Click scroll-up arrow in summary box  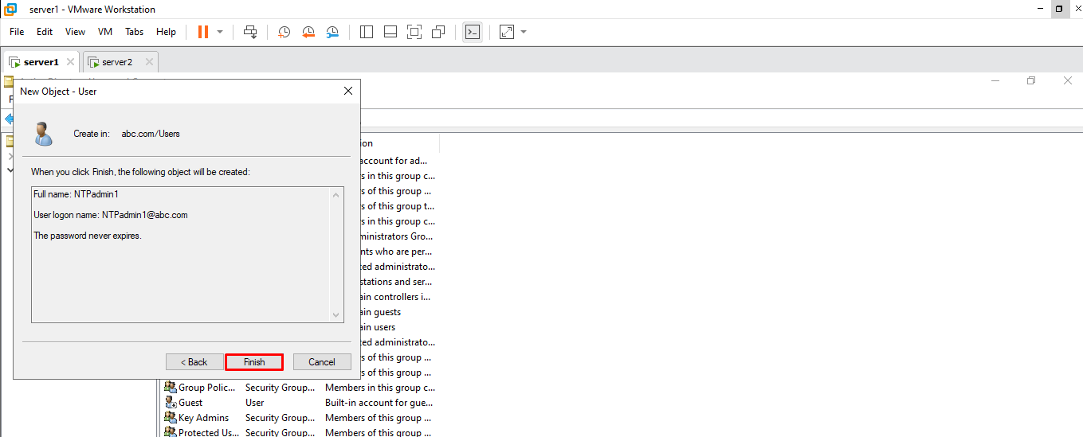tap(336, 195)
